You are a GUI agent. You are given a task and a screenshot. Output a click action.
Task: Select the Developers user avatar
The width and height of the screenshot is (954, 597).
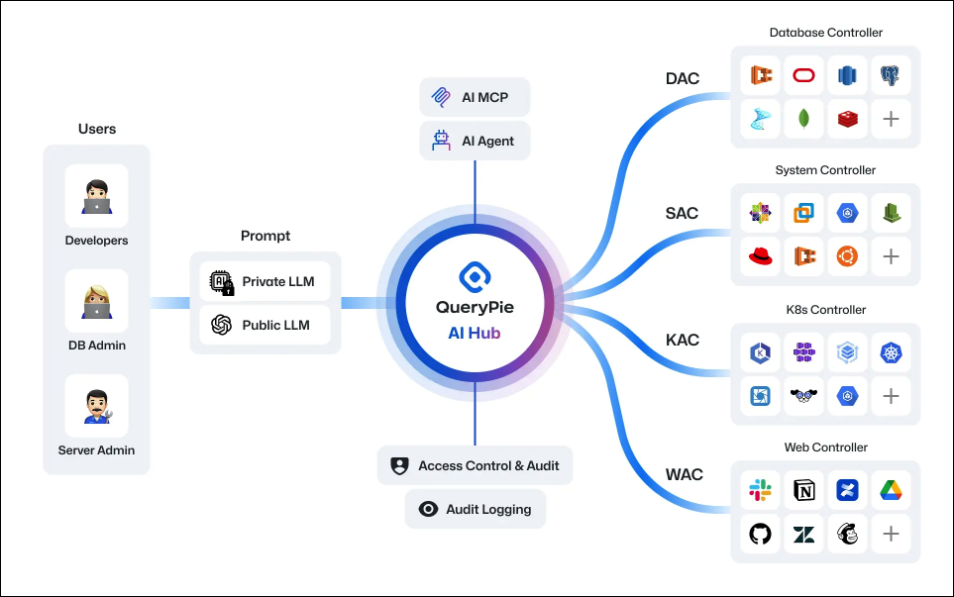pos(97,196)
